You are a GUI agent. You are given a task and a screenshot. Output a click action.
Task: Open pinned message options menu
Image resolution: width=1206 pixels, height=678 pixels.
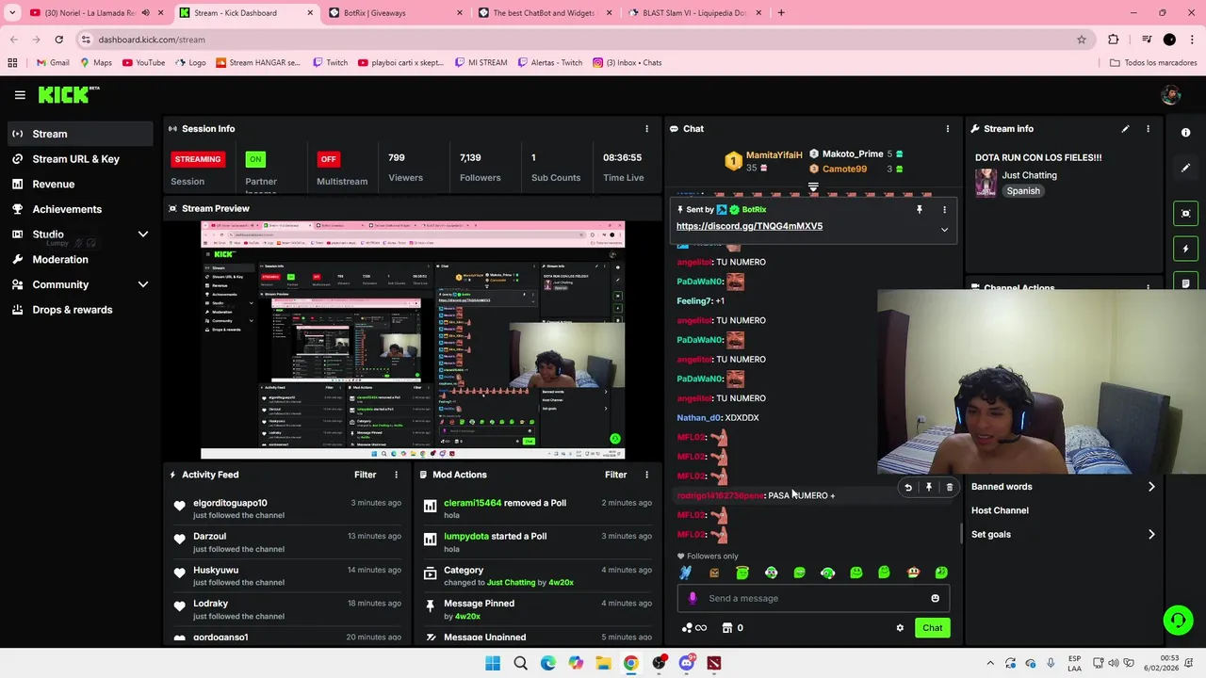(944, 210)
